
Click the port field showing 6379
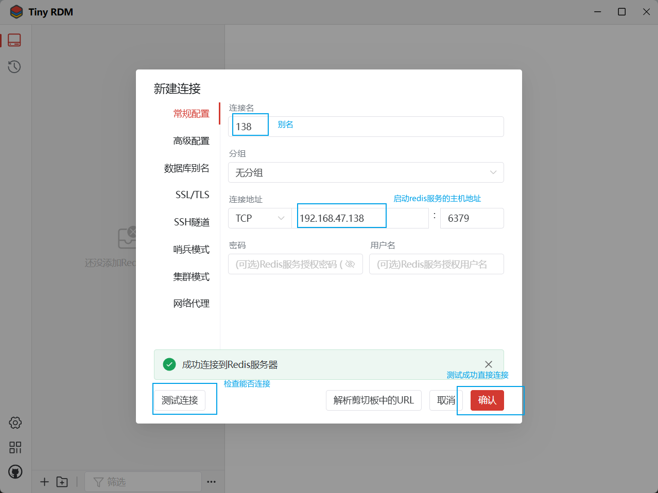click(x=472, y=218)
